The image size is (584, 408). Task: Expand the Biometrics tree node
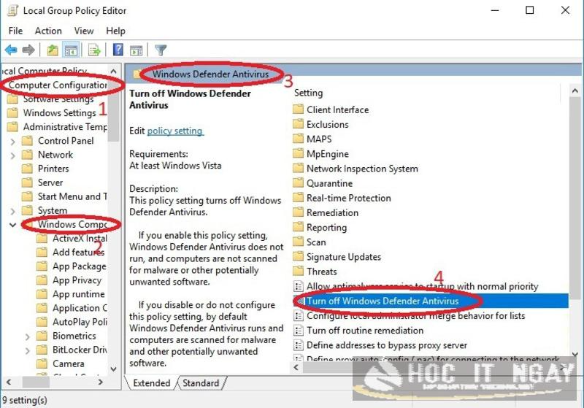pyautogui.click(x=28, y=336)
